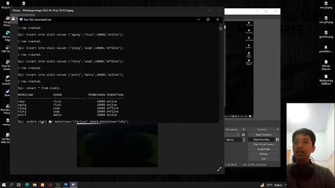The width and height of the screenshot is (335, 188).
Task: Click Start Virtual Camera in OBS
Action: [263, 144]
